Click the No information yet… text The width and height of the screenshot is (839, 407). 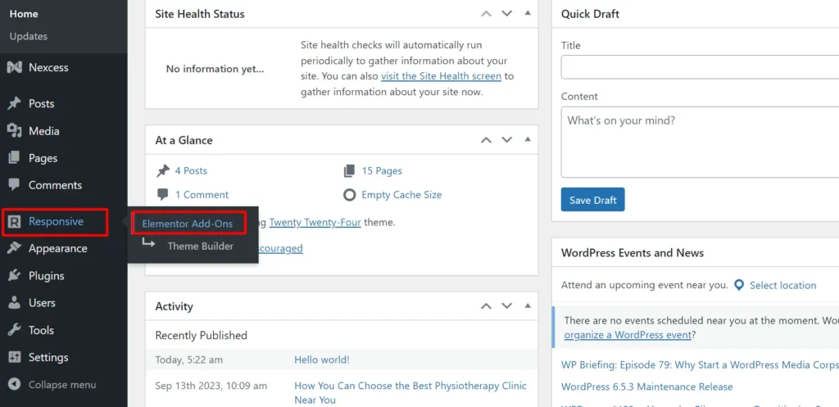point(215,69)
